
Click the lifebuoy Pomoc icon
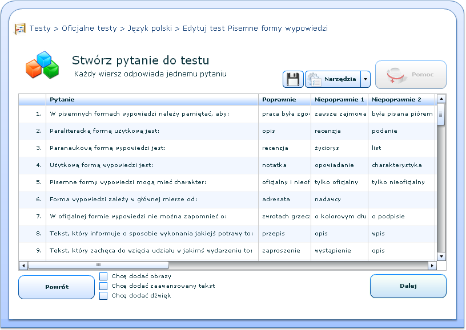(396, 75)
